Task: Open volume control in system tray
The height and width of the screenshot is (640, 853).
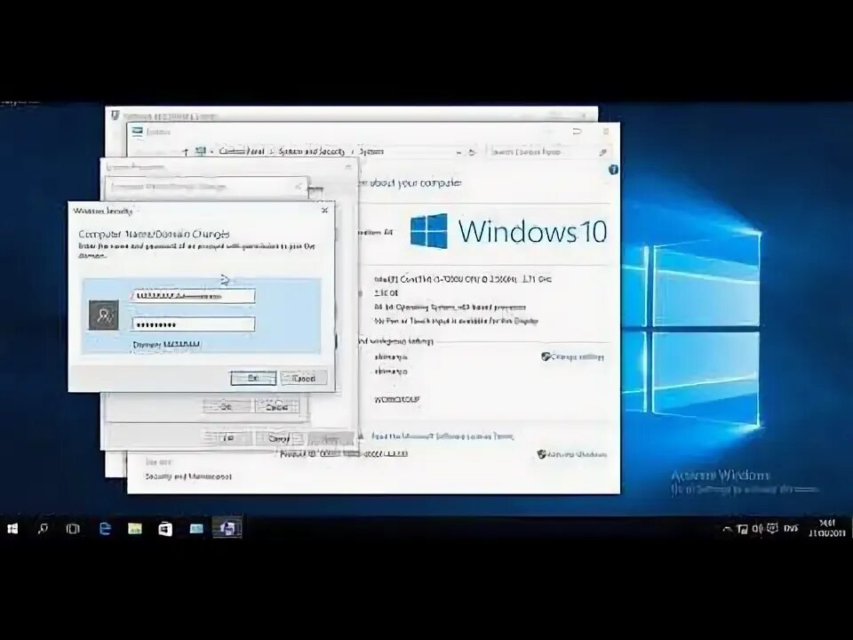Action: pyautogui.click(x=757, y=528)
